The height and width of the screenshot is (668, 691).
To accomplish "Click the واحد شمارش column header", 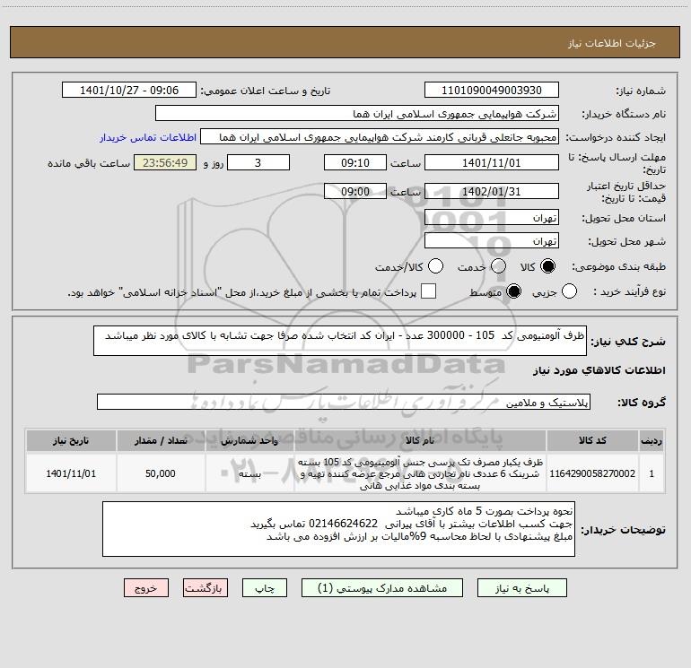I will tap(249, 440).
